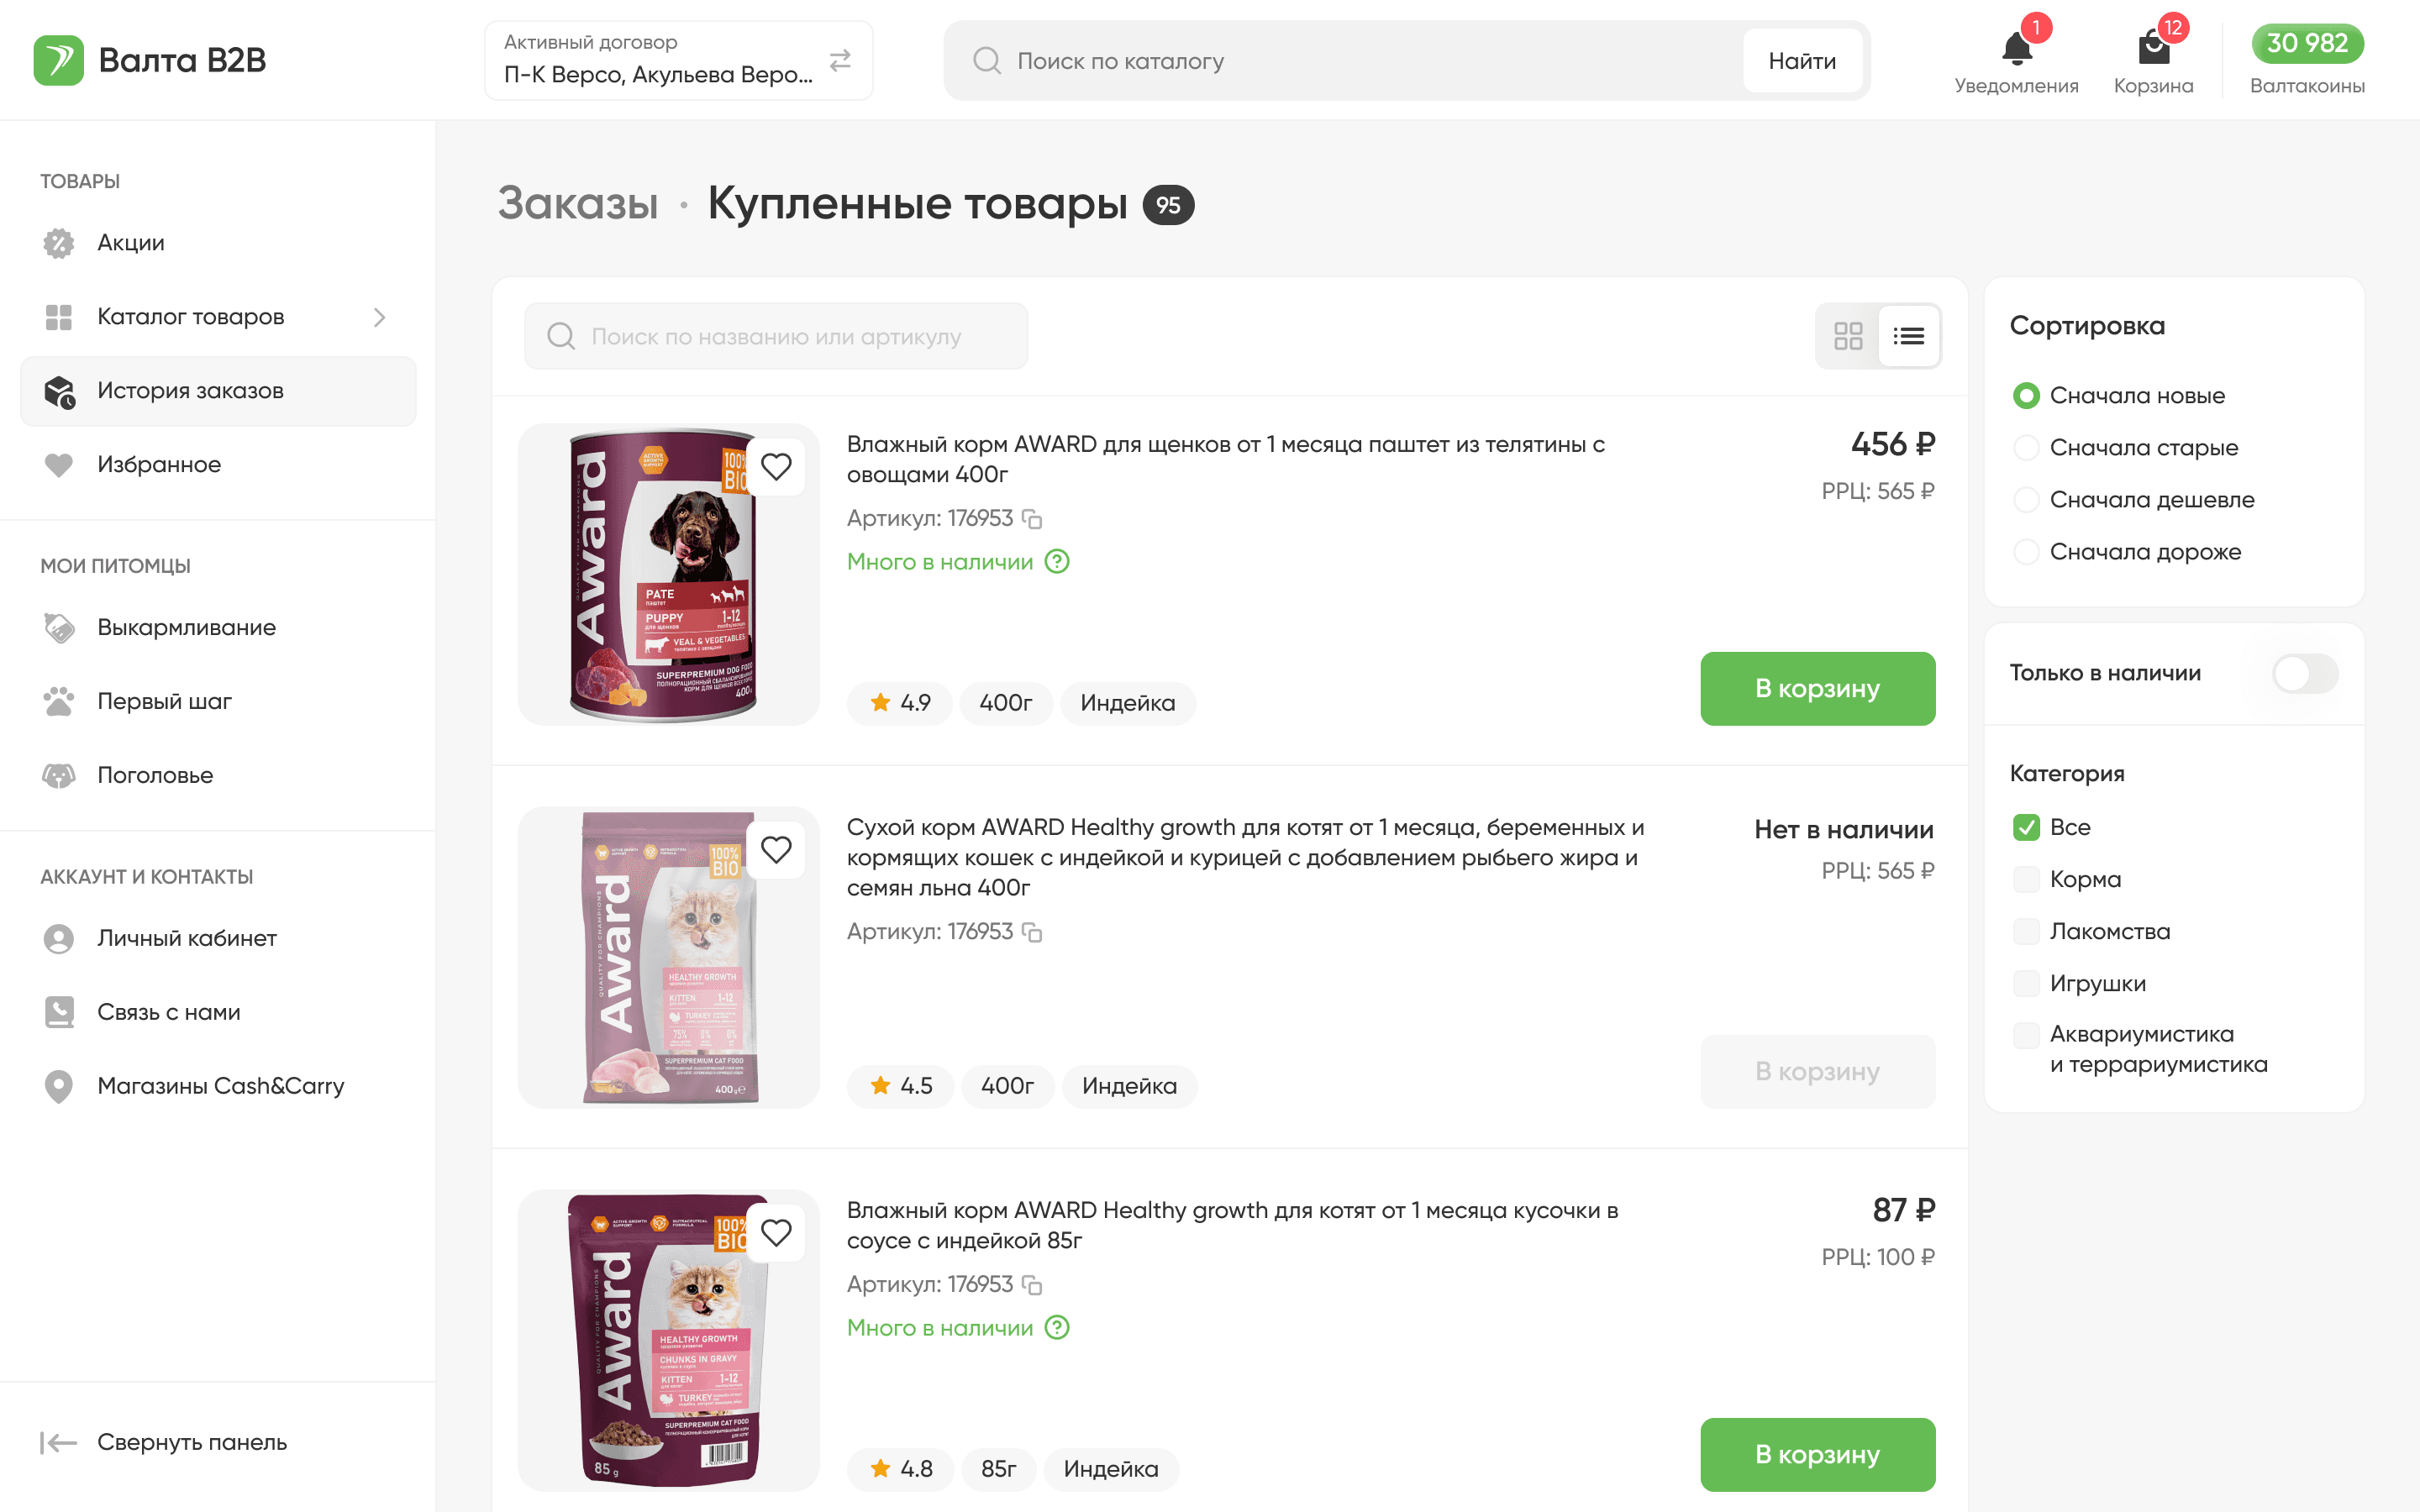This screenshot has width=2420, height=1512.
Task: Select 'Сначала дешевле' sorting option
Action: pos(2026,500)
